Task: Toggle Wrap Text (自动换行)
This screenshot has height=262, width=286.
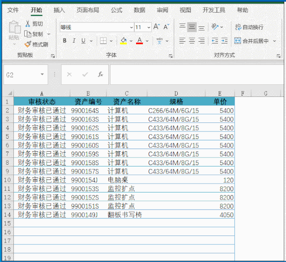Action: tap(249, 27)
